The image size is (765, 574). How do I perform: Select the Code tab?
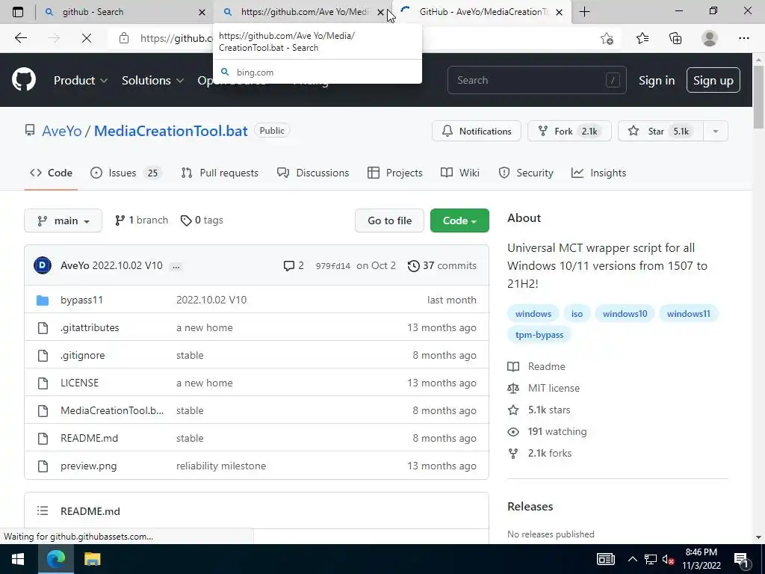point(51,173)
